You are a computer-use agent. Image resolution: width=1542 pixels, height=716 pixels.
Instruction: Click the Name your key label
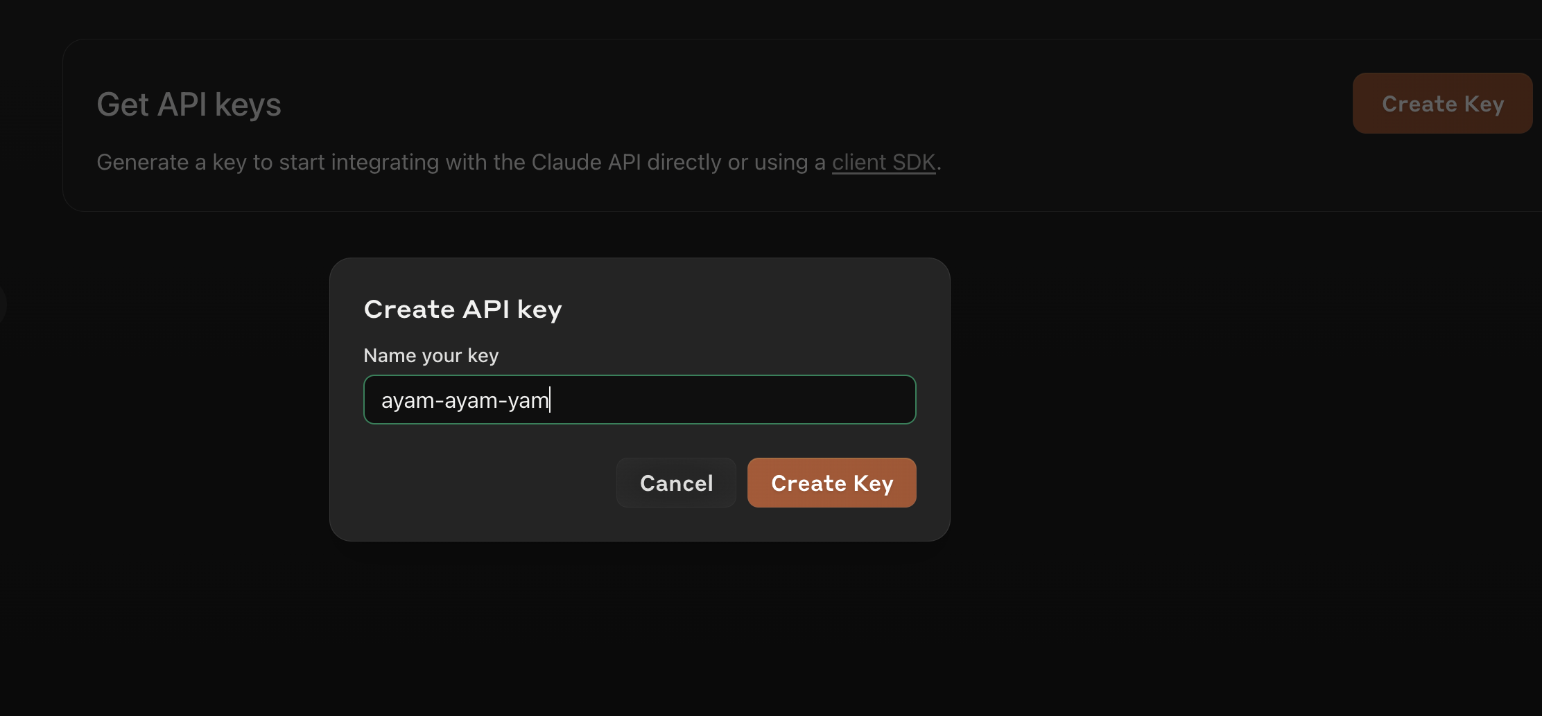tap(430, 355)
